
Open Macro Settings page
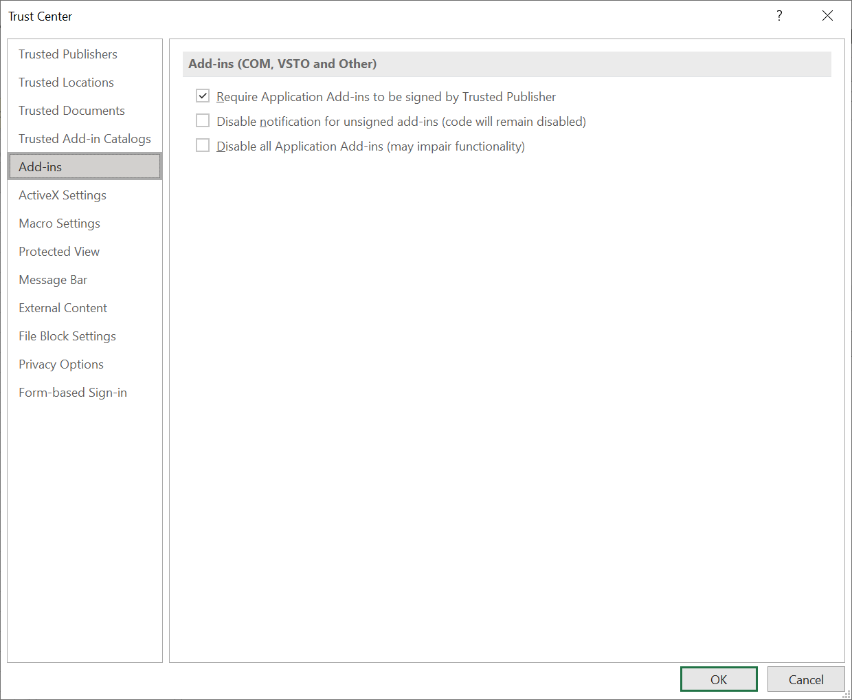point(85,223)
